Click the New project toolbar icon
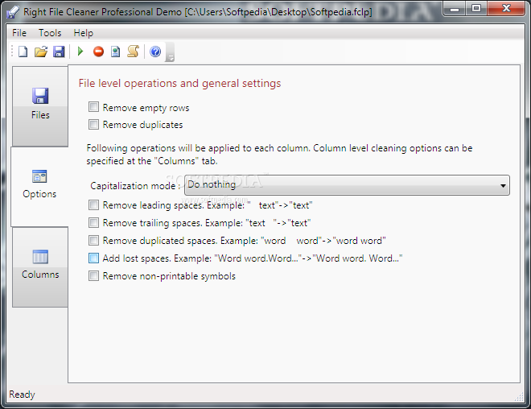The image size is (531, 409). click(23, 52)
